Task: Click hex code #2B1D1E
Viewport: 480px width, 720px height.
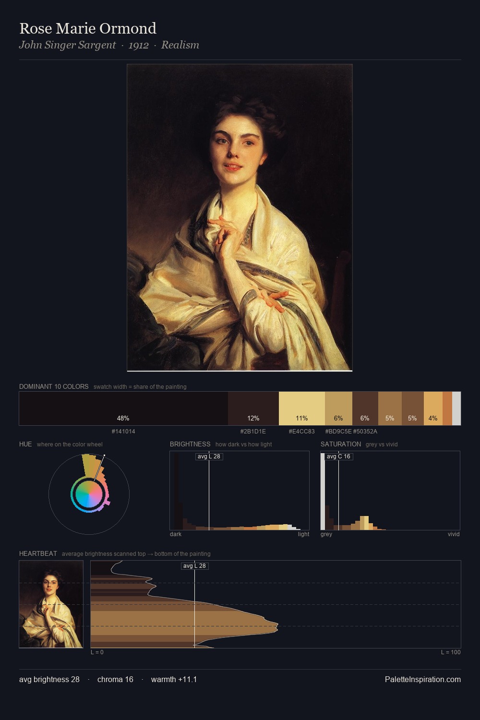Action: coord(253,432)
